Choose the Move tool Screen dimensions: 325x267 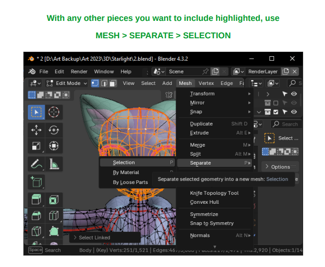click(36, 130)
